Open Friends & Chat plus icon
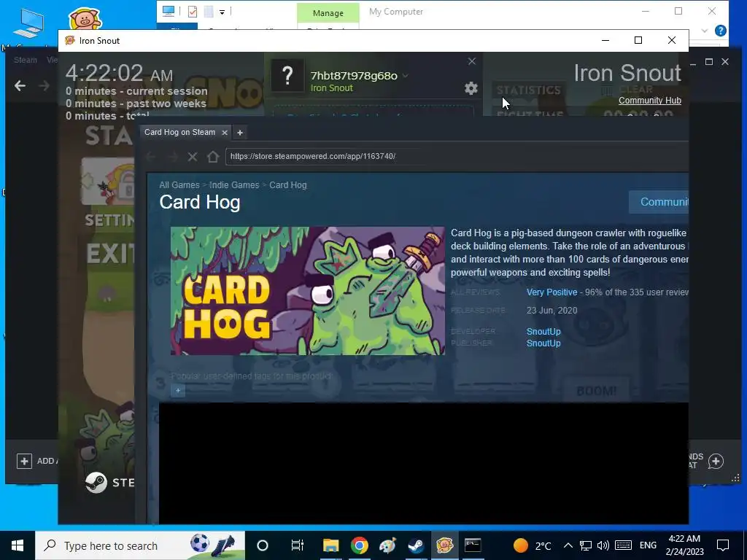The height and width of the screenshot is (560, 747). (x=716, y=461)
